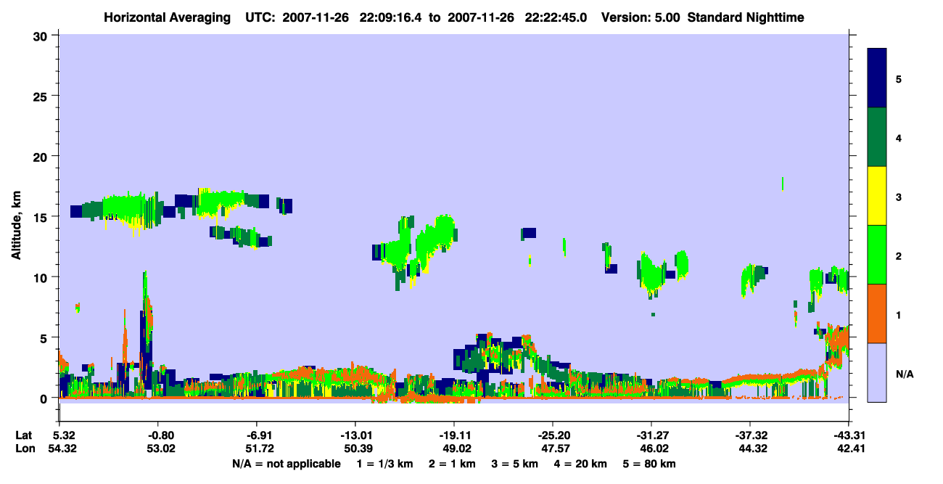Click legend text 'N/A = not applicable'
The width and height of the screenshot is (943, 484).
pyautogui.click(x=286, y=464)
